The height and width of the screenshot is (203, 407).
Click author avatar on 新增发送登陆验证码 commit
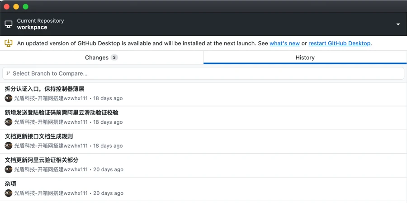pyautogui.click(x=9, y=122)
